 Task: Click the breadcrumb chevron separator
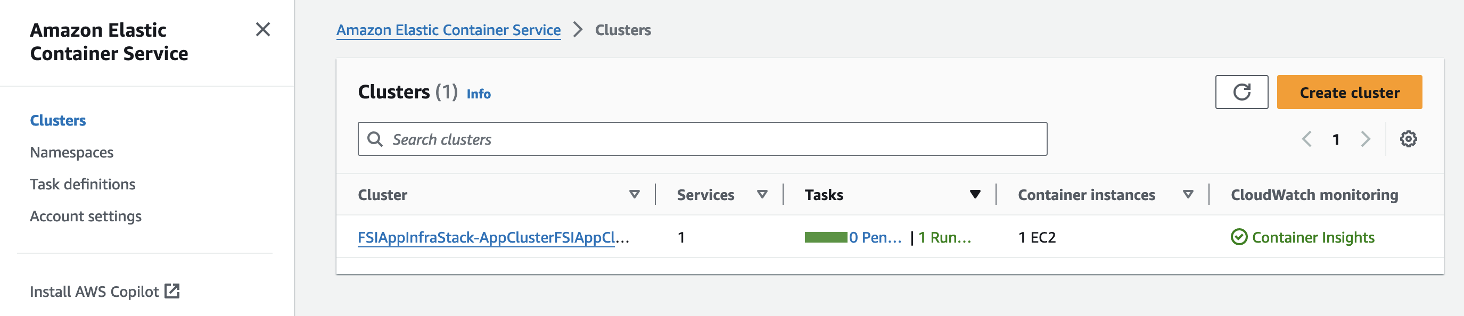578,30
